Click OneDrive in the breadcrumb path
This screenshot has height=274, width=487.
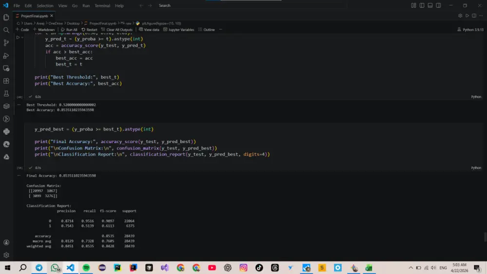coord(56,23)
